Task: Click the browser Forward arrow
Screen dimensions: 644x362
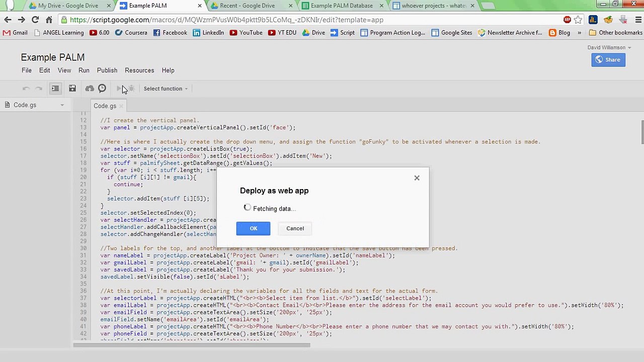Action: 21,20
